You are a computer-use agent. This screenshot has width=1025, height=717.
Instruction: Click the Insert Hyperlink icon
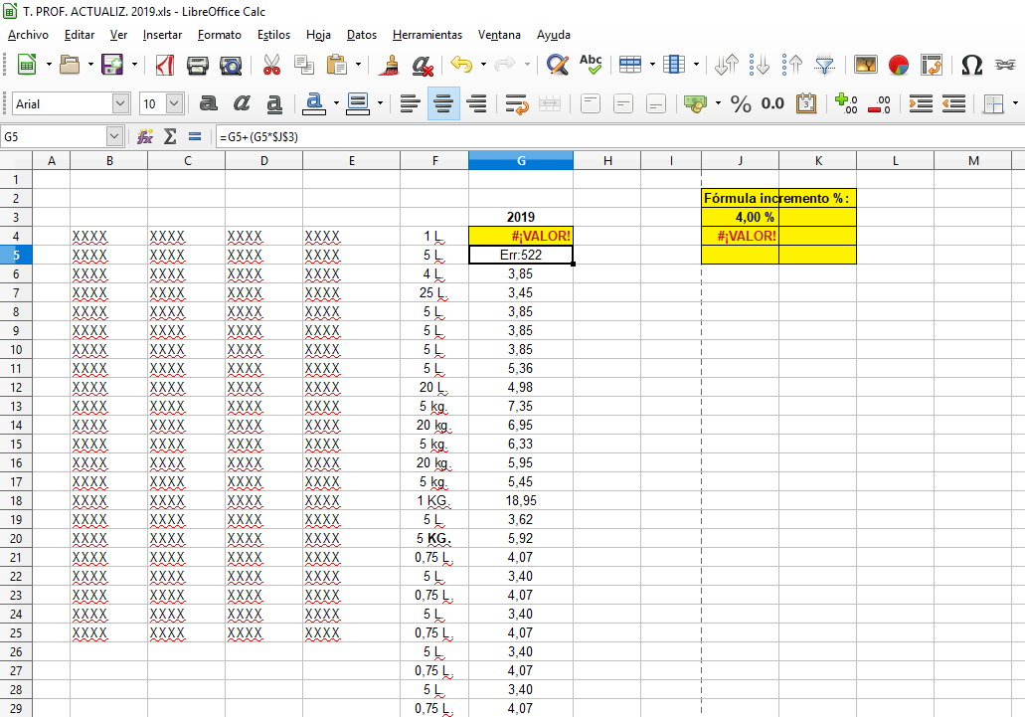click(1005, 65)
